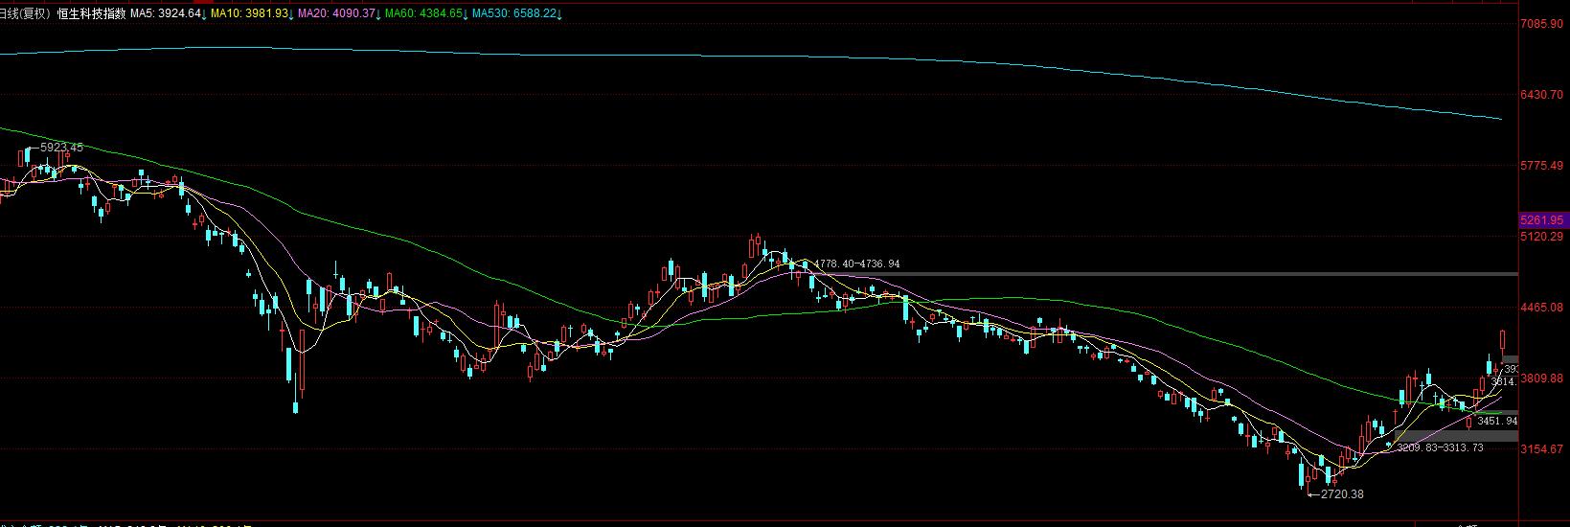The image size is (1570, 527).
Task: Click the 4778.40-4736.94 gap label
Action: (856, 263)
